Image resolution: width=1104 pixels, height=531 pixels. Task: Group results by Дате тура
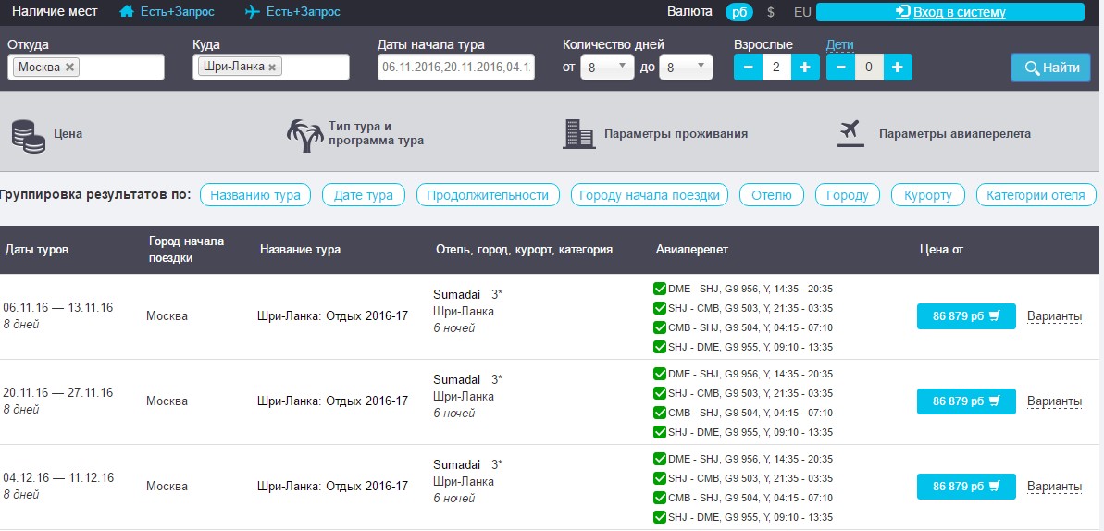pos(363,195)
